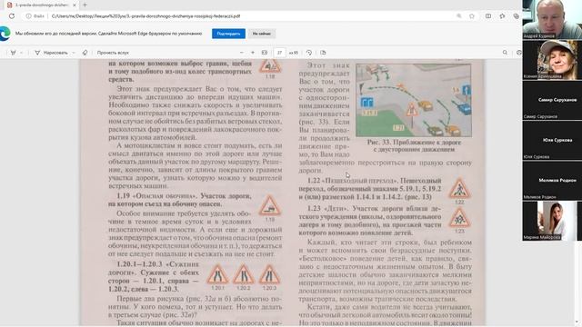Click the heading 1.22 «Пешеходный переход»
This screenshot has width=582, height=327.
352,181
